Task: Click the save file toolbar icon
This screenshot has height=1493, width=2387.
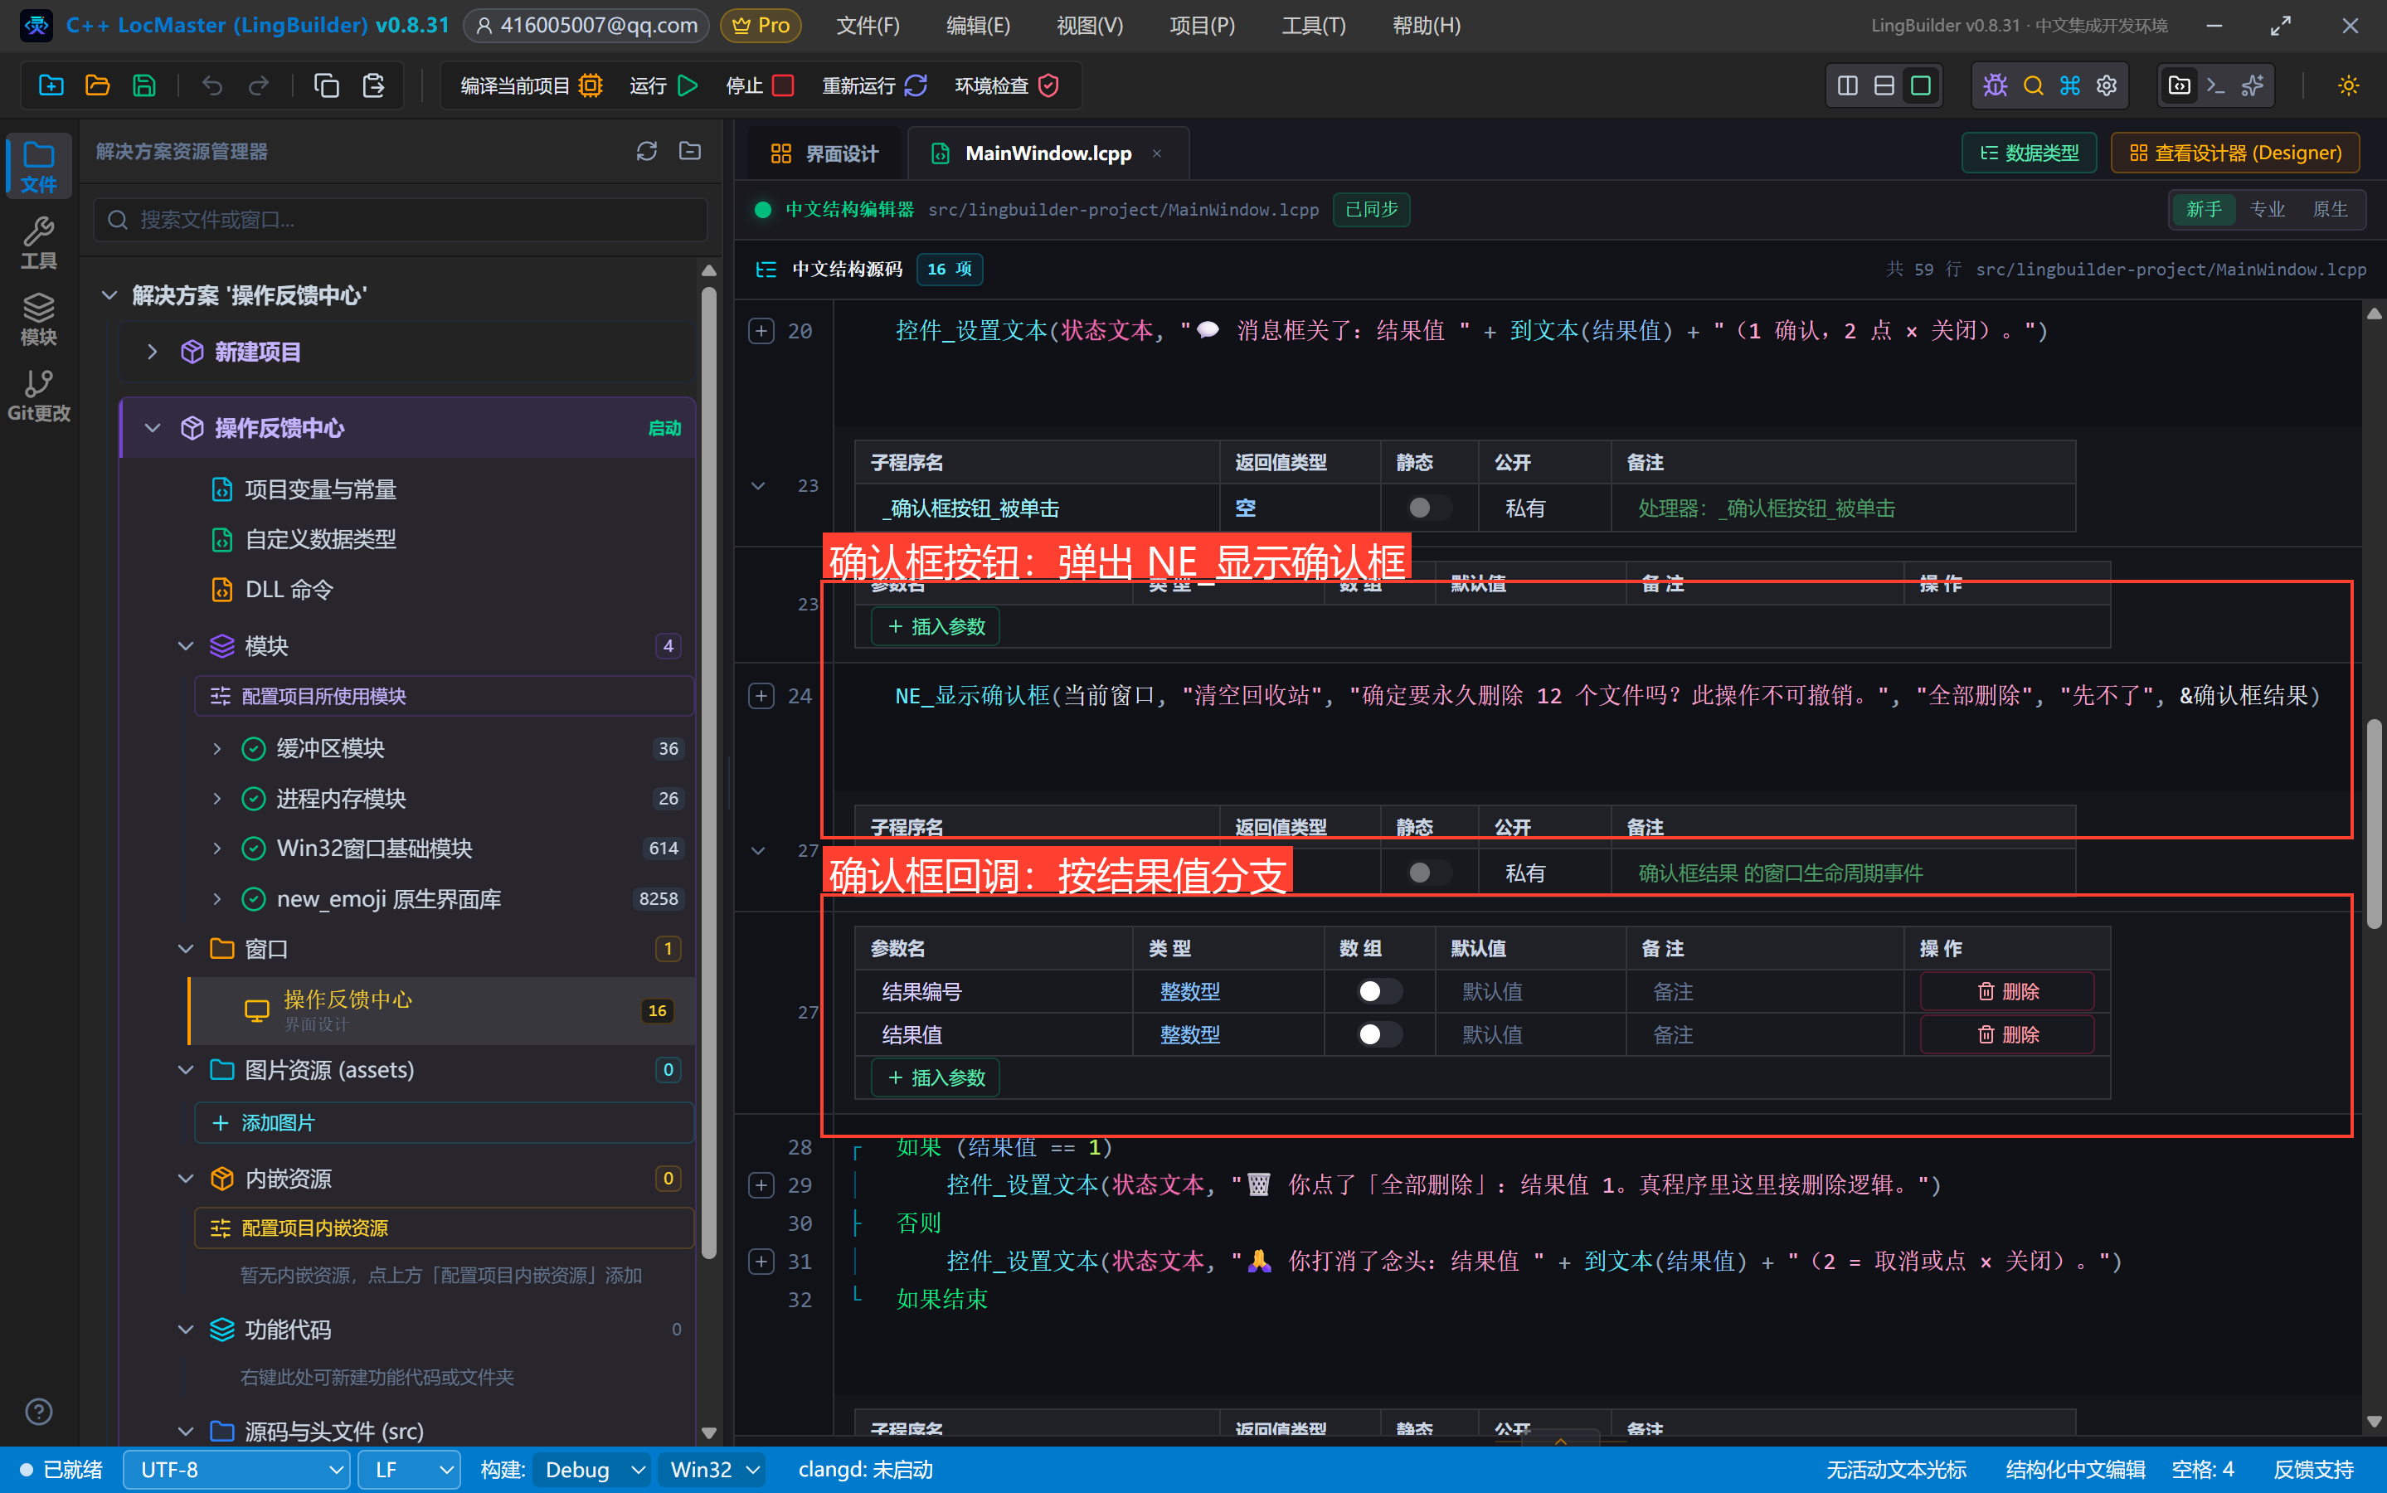Action: coord(144,86)
